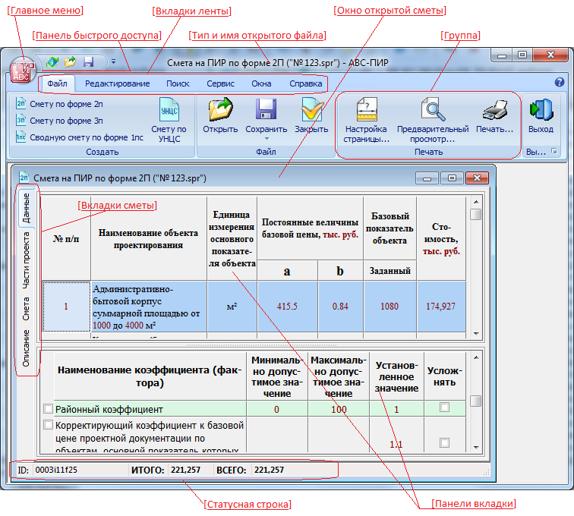Screen dimensions: 574x516
Task: Click the Сохранить floppy disk icon
Action: [x=266, y=109]
